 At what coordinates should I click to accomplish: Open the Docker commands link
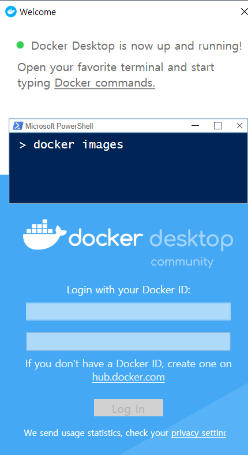[104, 83]
